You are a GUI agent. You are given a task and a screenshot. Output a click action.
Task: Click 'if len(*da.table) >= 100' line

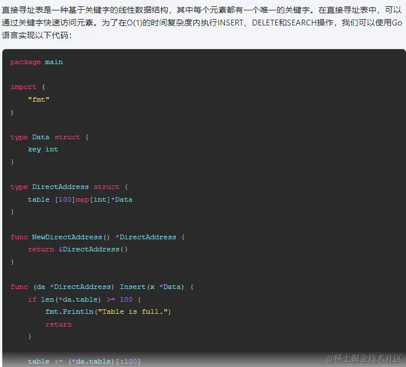pyautogui.click(x=84, y=299)
